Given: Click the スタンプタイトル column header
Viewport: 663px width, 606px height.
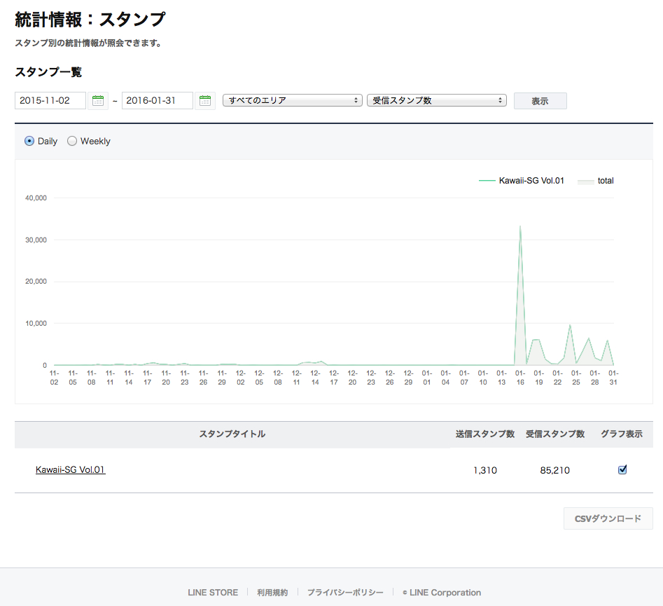Looking at the screenshot, I should [x=232, y=434].
